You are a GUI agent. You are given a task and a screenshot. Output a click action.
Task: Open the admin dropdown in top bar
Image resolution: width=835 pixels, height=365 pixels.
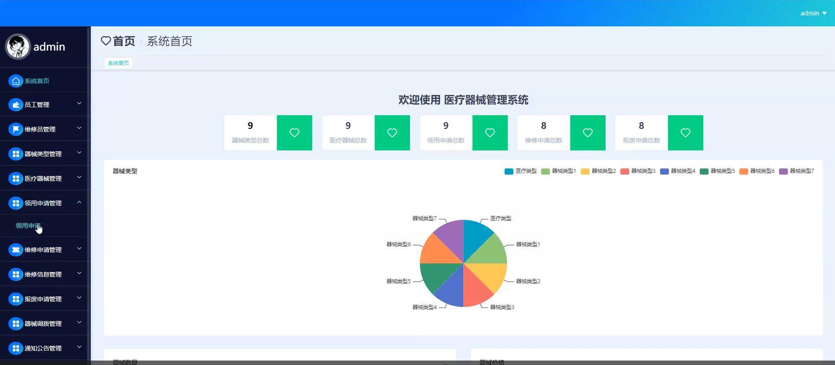click(813, 13)
